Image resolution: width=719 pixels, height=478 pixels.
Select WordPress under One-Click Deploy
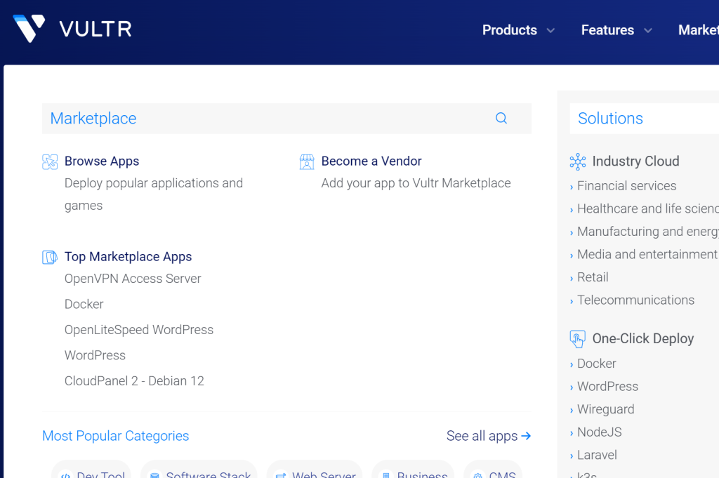[607, 387]
